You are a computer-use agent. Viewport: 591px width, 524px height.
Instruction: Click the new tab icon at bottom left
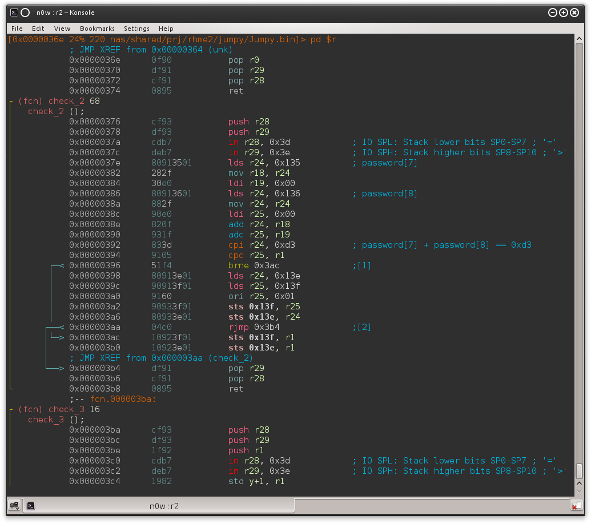coord(13,505)
